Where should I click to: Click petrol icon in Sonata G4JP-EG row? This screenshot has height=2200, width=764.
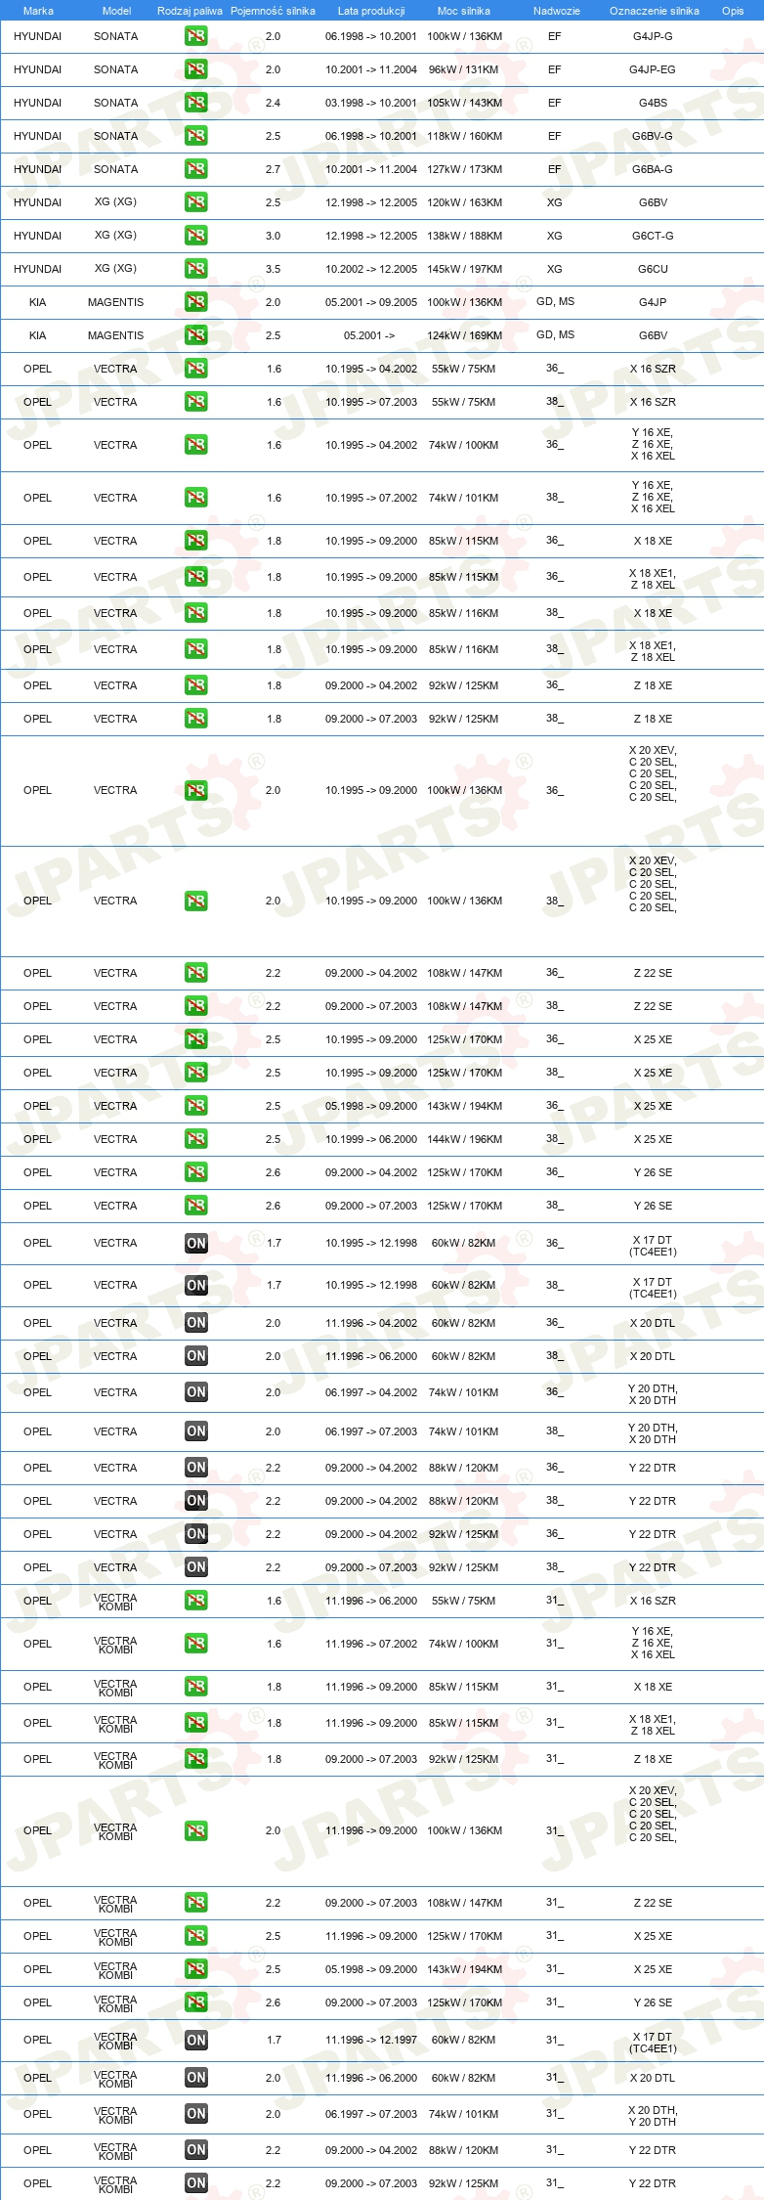pyautogui.click(x=195, y=69)
